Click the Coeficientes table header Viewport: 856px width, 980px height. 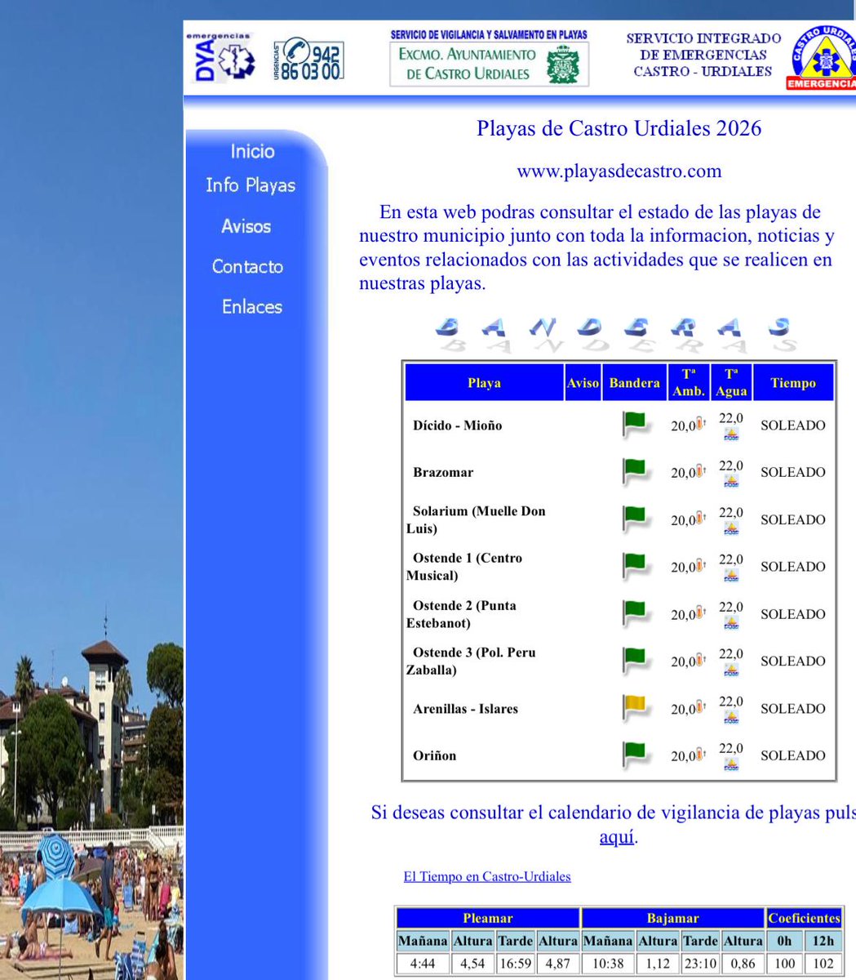tap(804, 918)
